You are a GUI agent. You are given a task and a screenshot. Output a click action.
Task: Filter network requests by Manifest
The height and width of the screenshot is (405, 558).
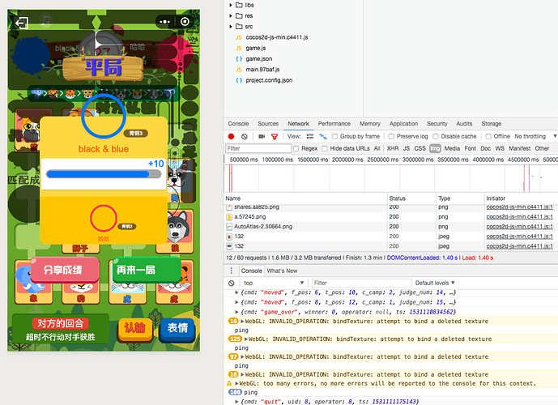[x=519, y=148]
